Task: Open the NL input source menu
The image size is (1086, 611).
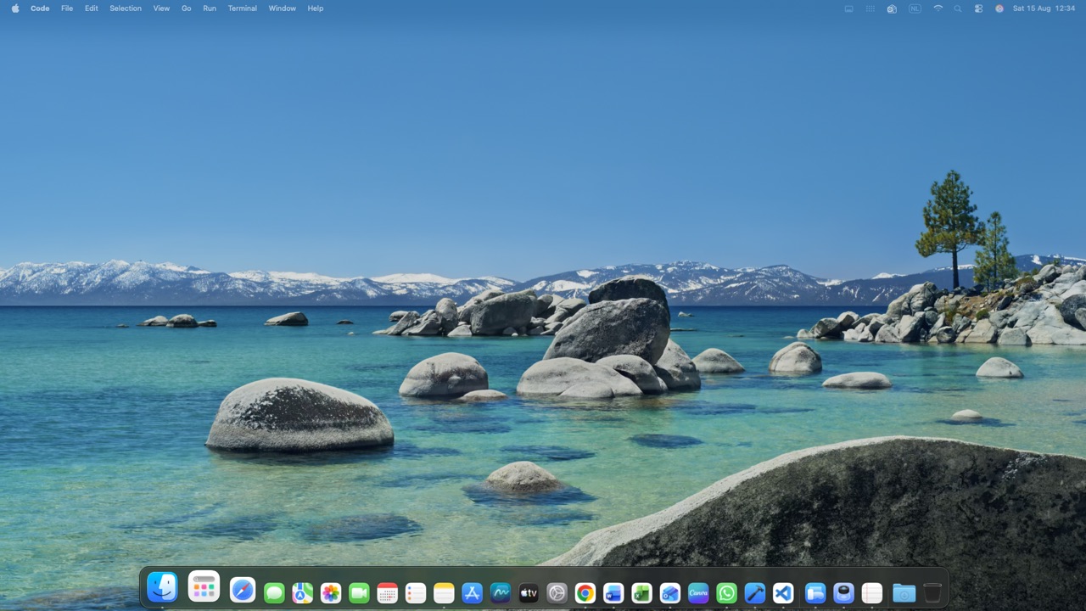Action: (915, 8)
